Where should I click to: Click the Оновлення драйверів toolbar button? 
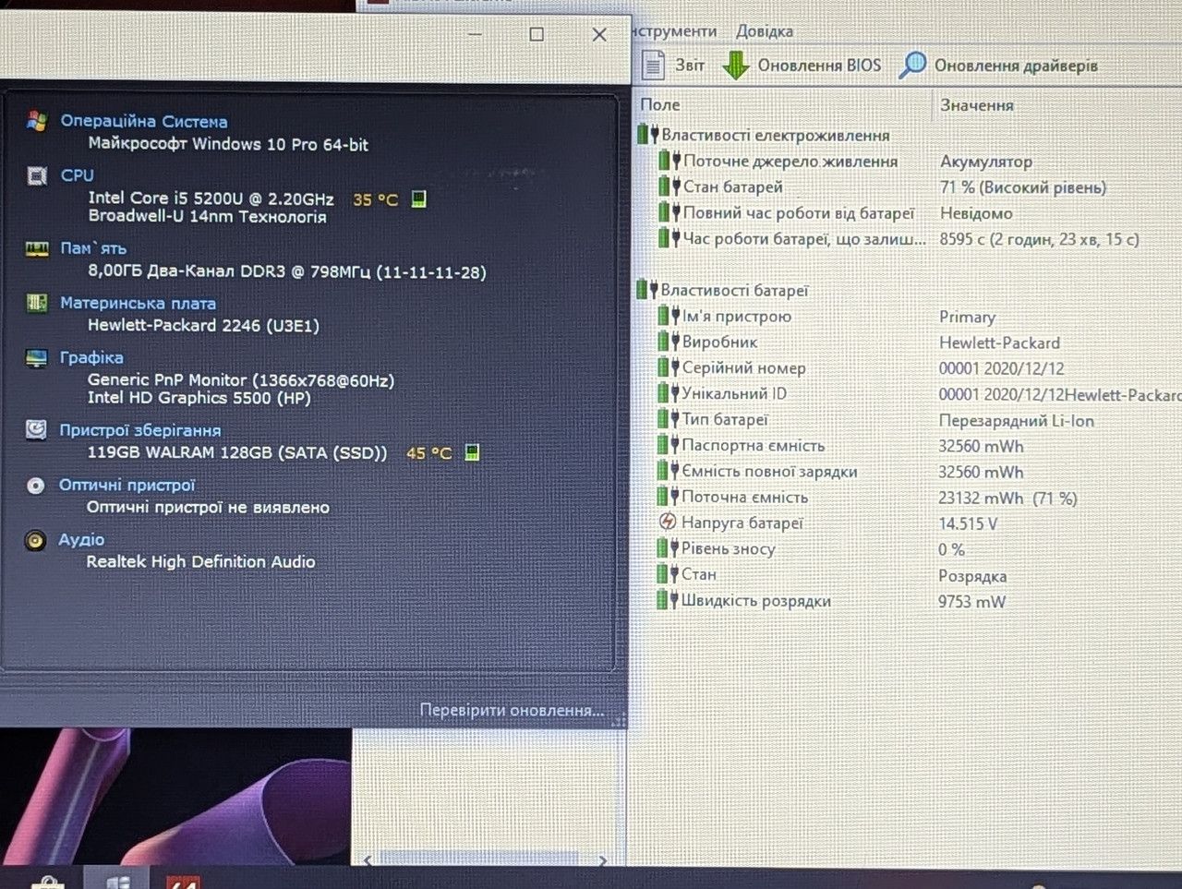[999, 66]
